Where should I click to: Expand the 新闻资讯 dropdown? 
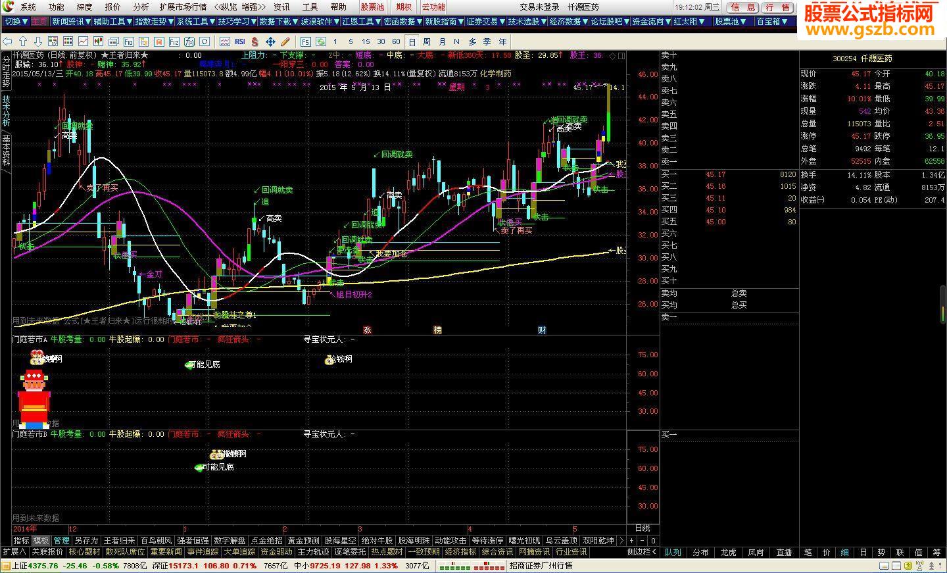coord(71,22)
